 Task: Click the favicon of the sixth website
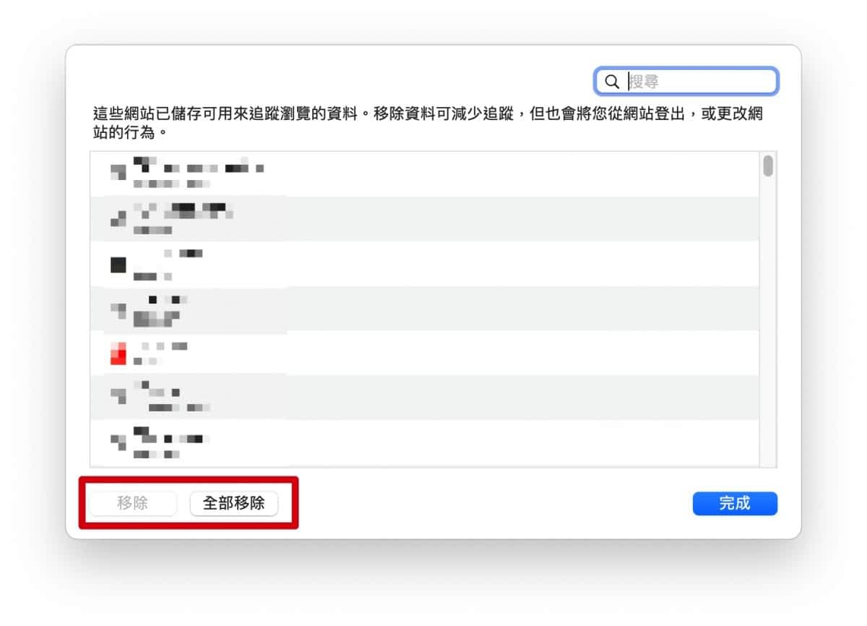(118, 395)
